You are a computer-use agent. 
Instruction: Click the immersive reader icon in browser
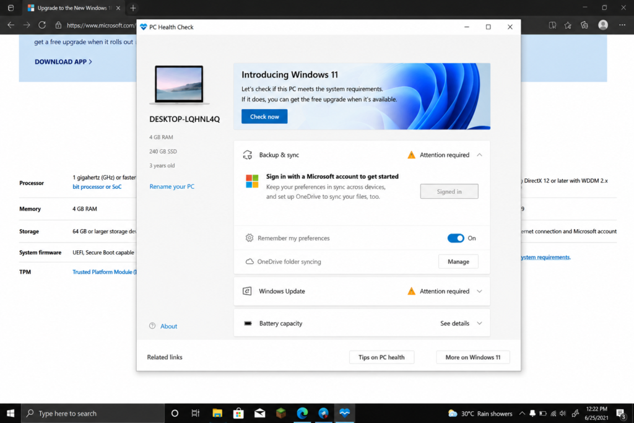552,25
